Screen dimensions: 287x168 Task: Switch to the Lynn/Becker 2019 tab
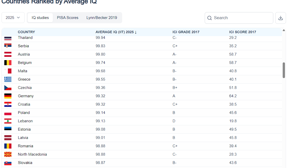tap(102, 18)
